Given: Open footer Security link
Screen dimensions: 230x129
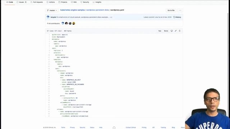Looking at the screenshot, I should point(82,128).
